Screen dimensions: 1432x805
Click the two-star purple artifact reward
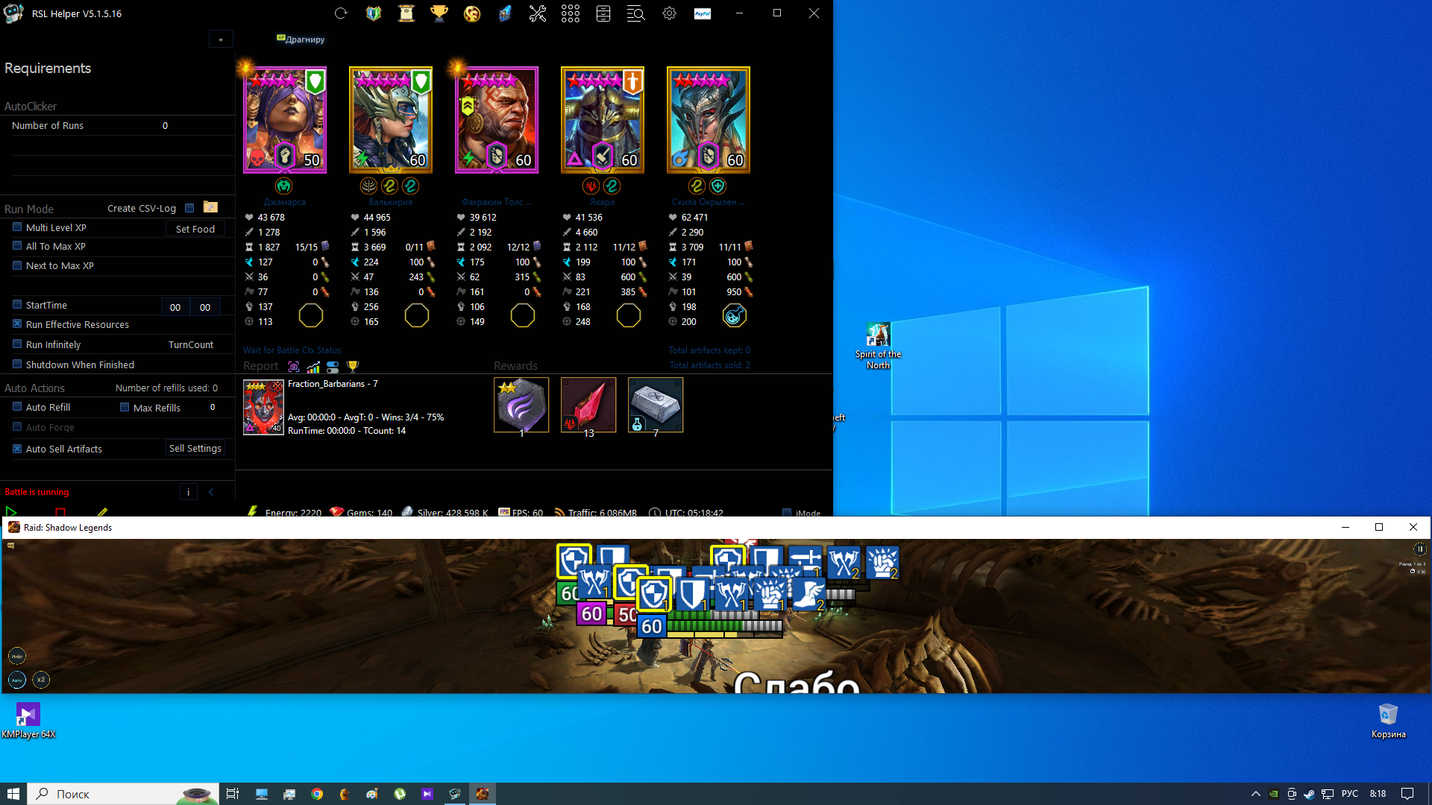pyautogui.click(x=521, y=405)
